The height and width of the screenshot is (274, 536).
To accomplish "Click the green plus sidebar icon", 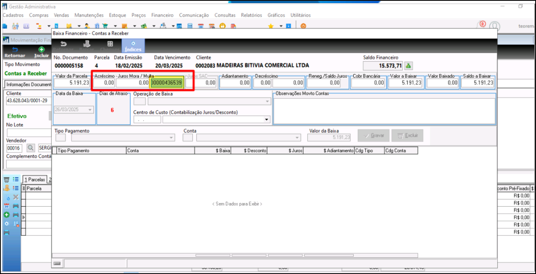I will tap(6, 215).
